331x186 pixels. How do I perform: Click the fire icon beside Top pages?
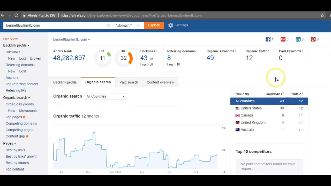tap(24, 117)
